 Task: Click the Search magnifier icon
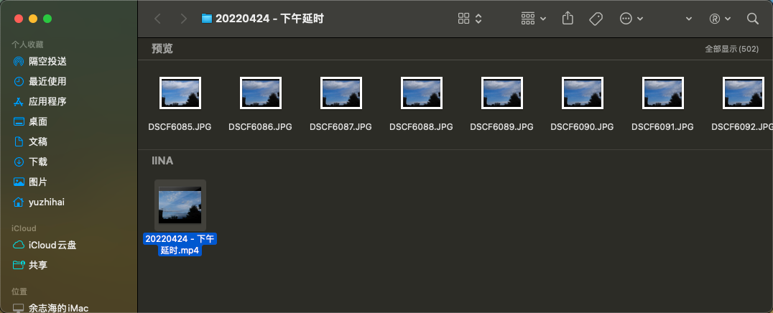pyautogui.click(x=752, y=19)
